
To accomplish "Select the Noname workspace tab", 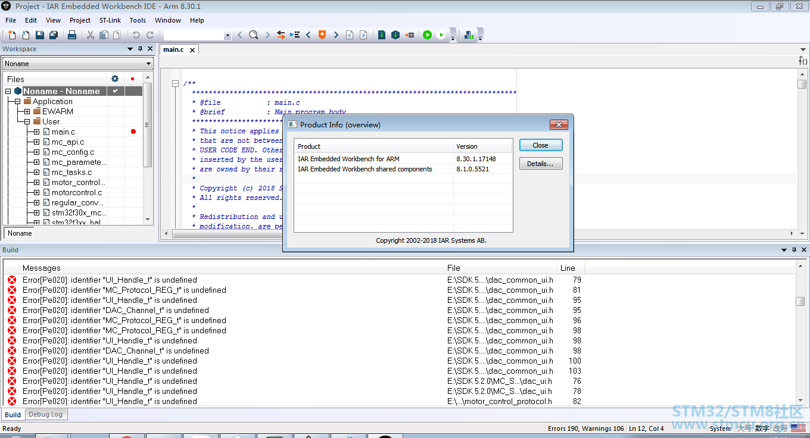I will point(20,233).
